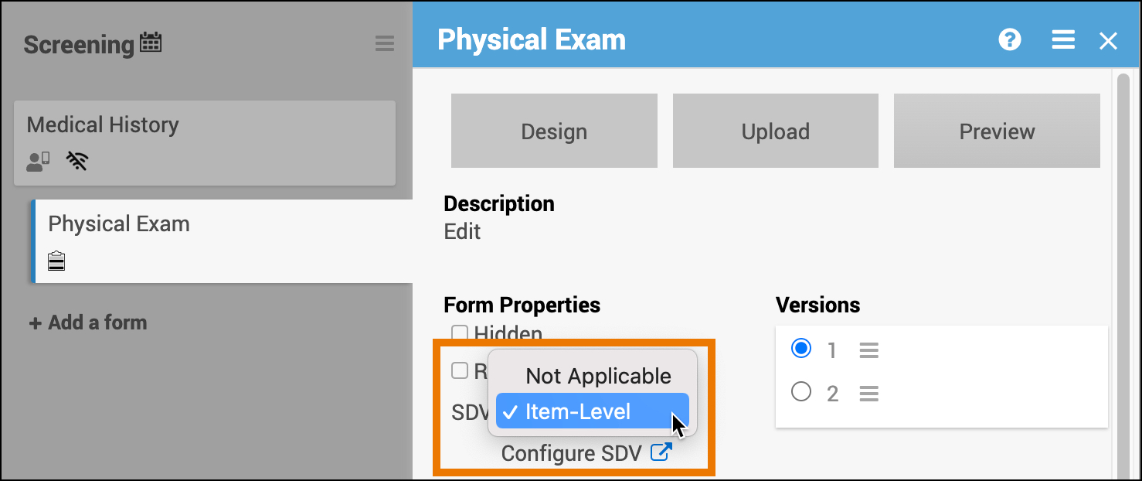Open the hamburger menu beside version 1
Viewport: 1142px width, 481px height.
(x=868, y=350)
